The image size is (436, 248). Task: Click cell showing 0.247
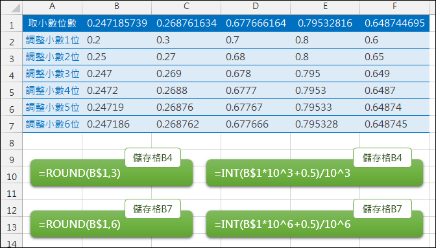117,74
